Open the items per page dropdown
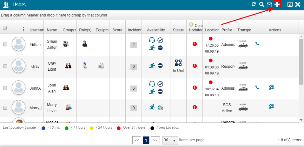 (170, 140)
